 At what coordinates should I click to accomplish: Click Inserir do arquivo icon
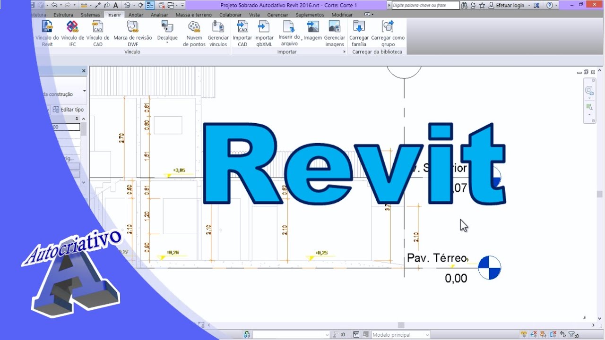coord(289,26)
